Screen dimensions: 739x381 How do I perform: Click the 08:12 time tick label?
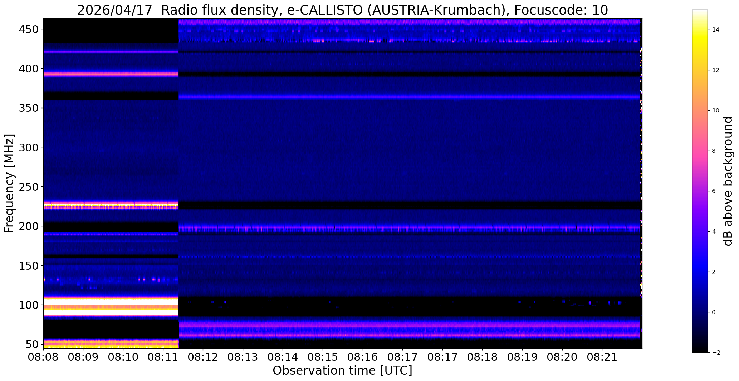(x=203, y=357)
